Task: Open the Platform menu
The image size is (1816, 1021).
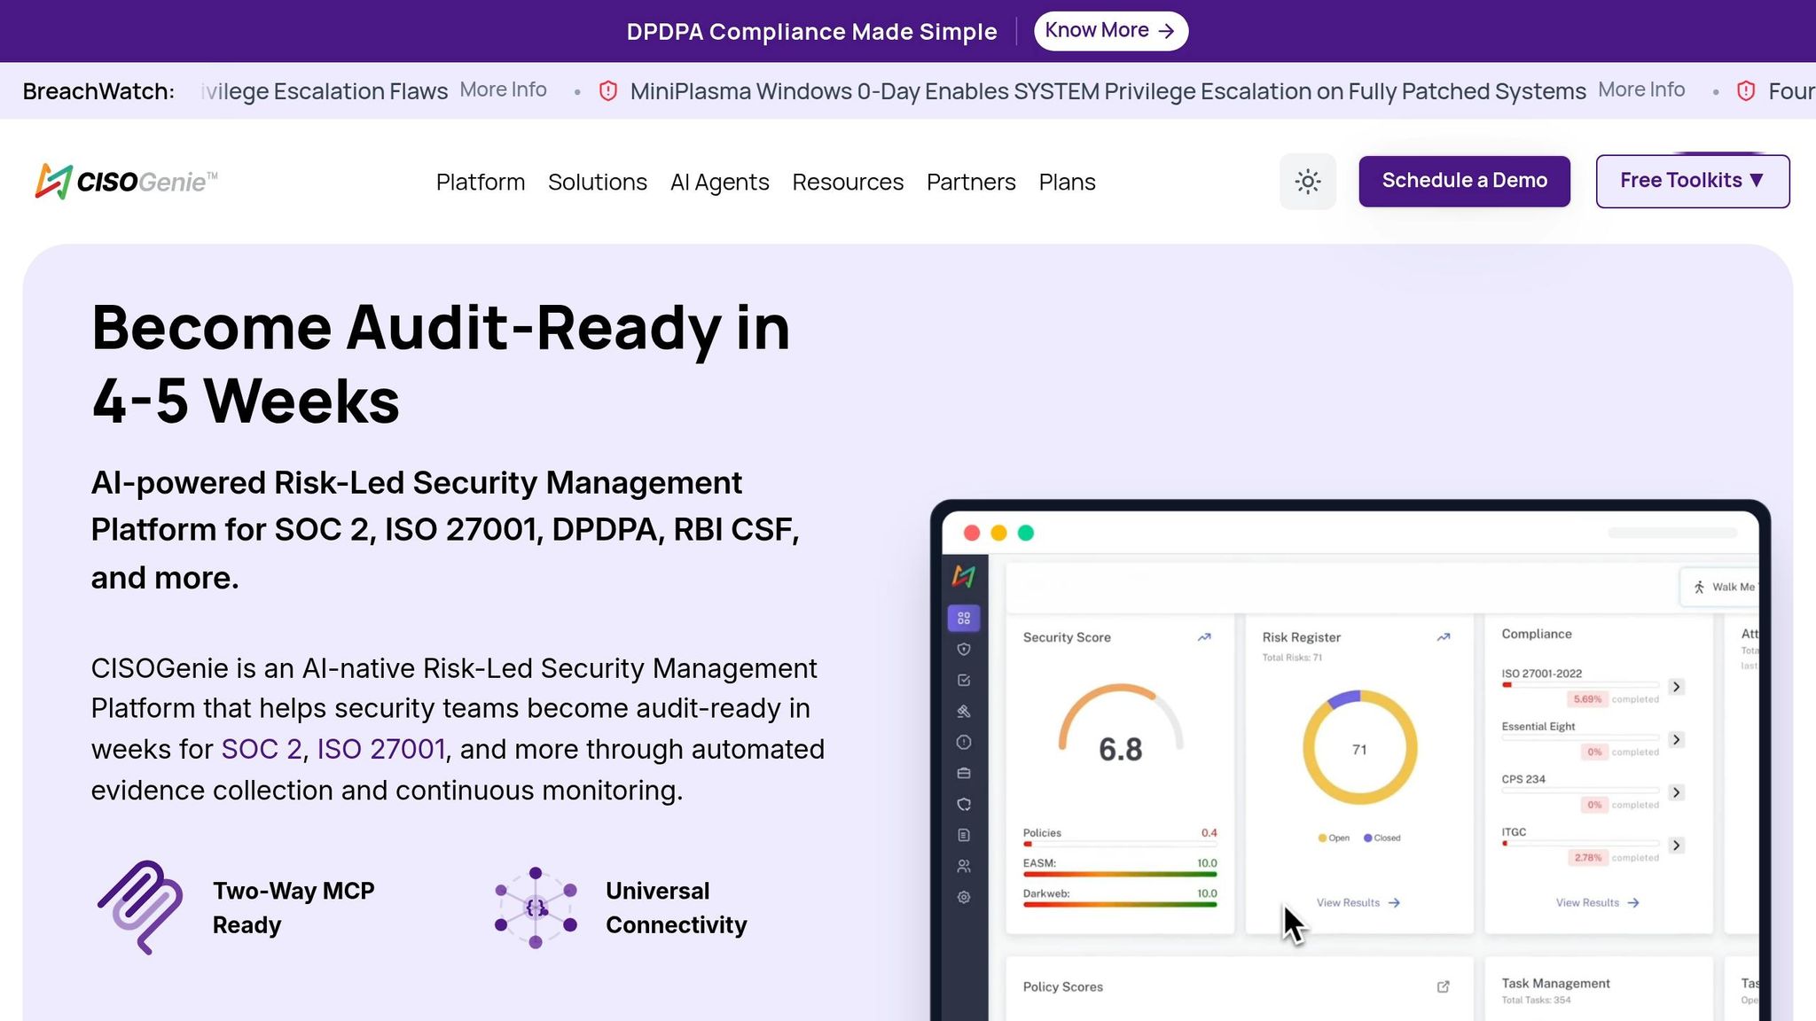Action: pos(481,183)
